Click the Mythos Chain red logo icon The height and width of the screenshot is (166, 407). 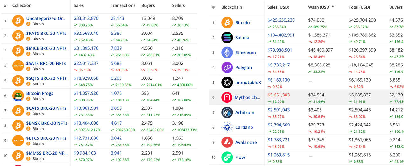(227, 97)
